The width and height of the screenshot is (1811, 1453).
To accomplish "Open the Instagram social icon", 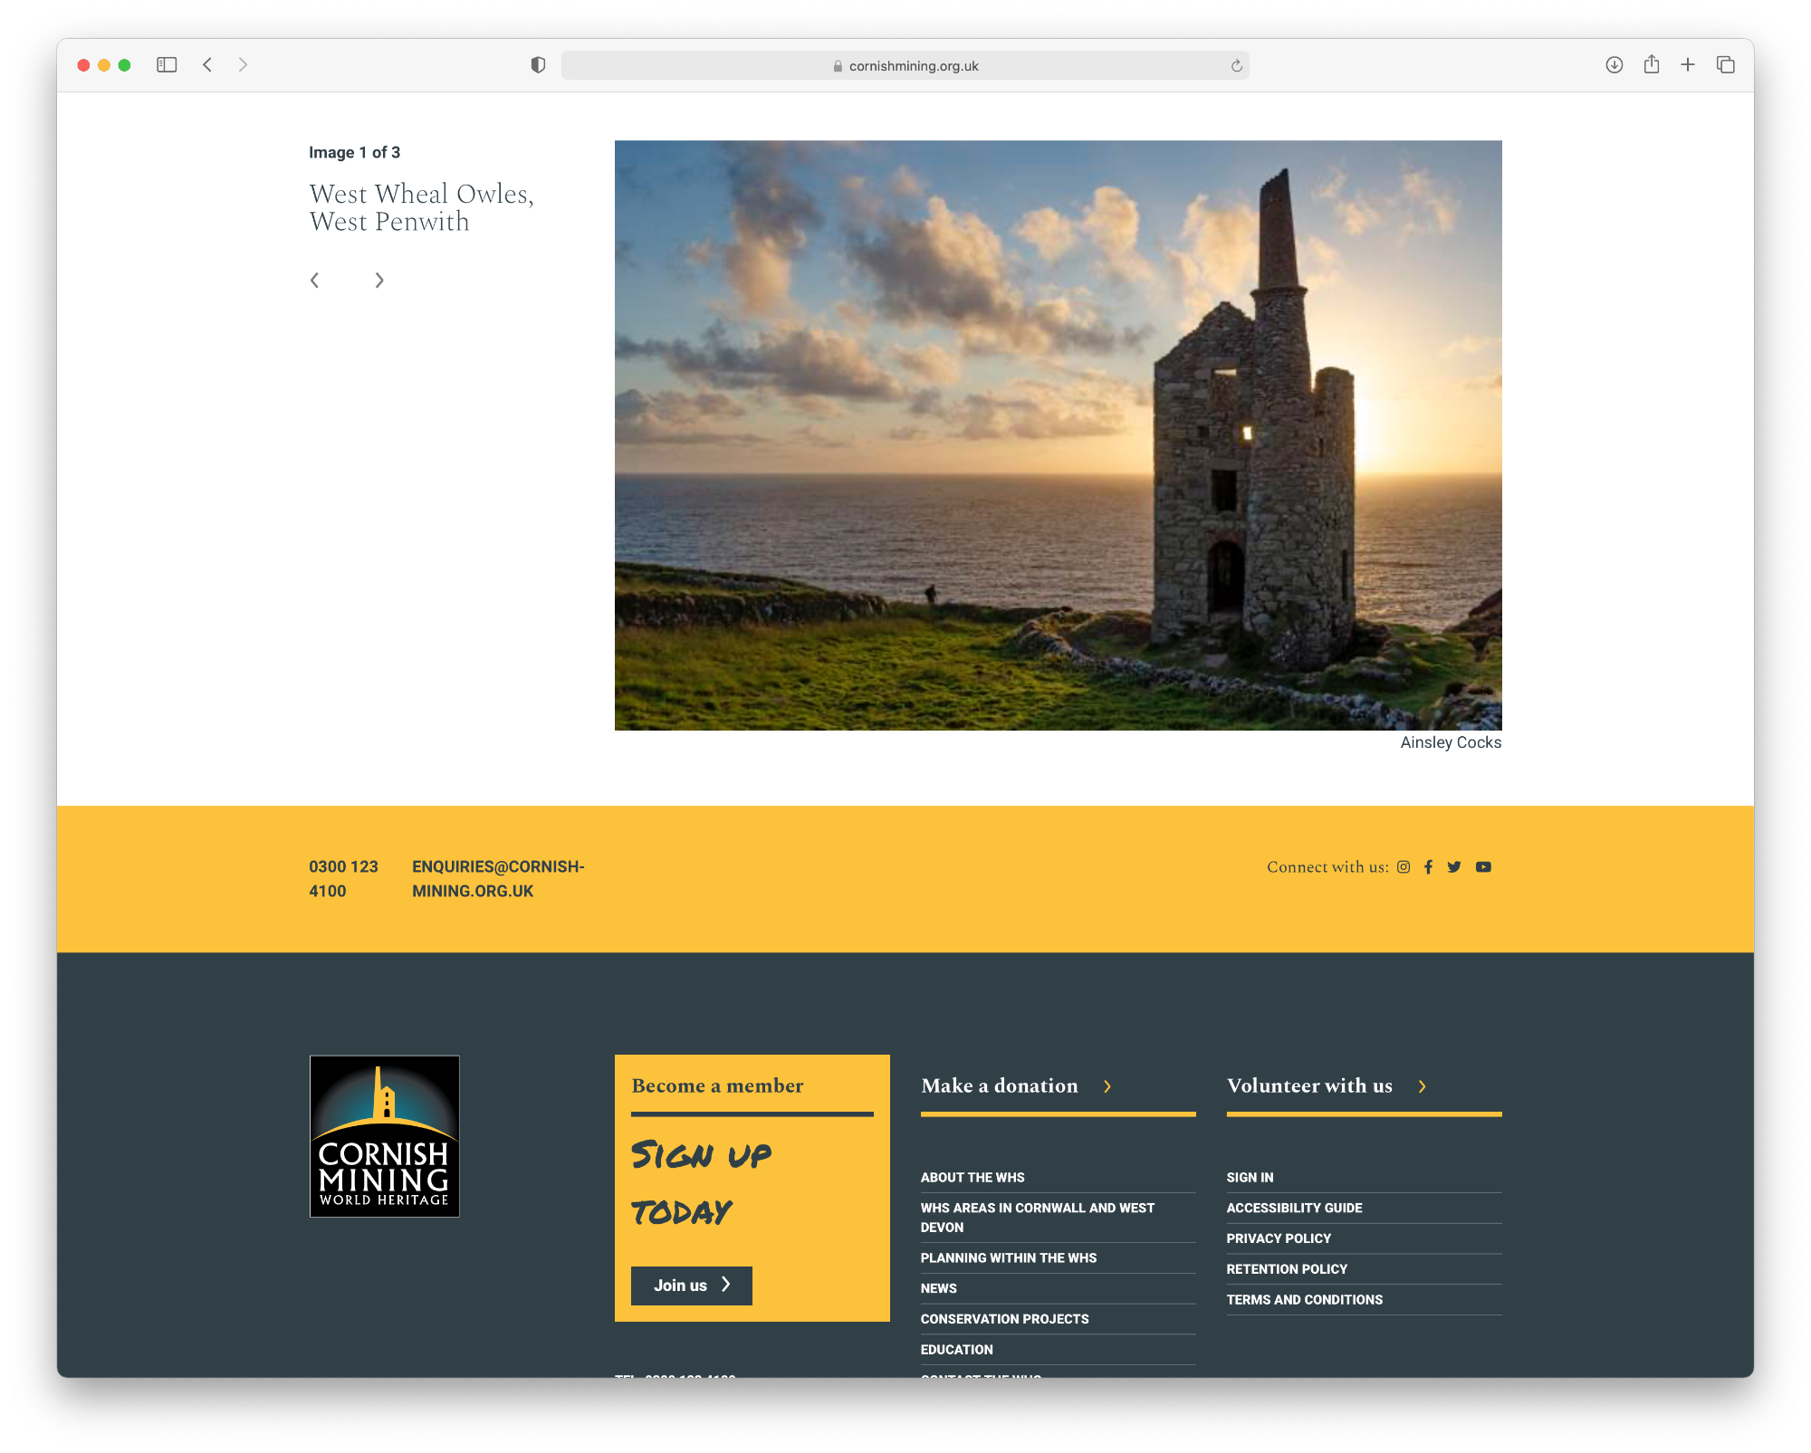I will (x=1404, y=866).
